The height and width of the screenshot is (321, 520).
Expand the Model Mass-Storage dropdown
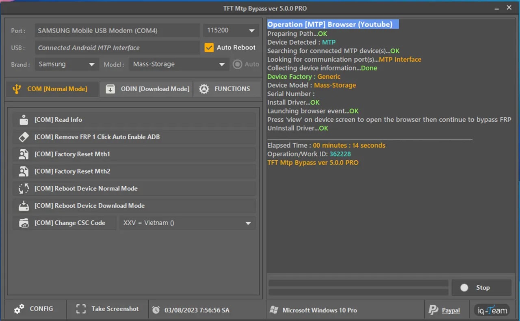179,64
